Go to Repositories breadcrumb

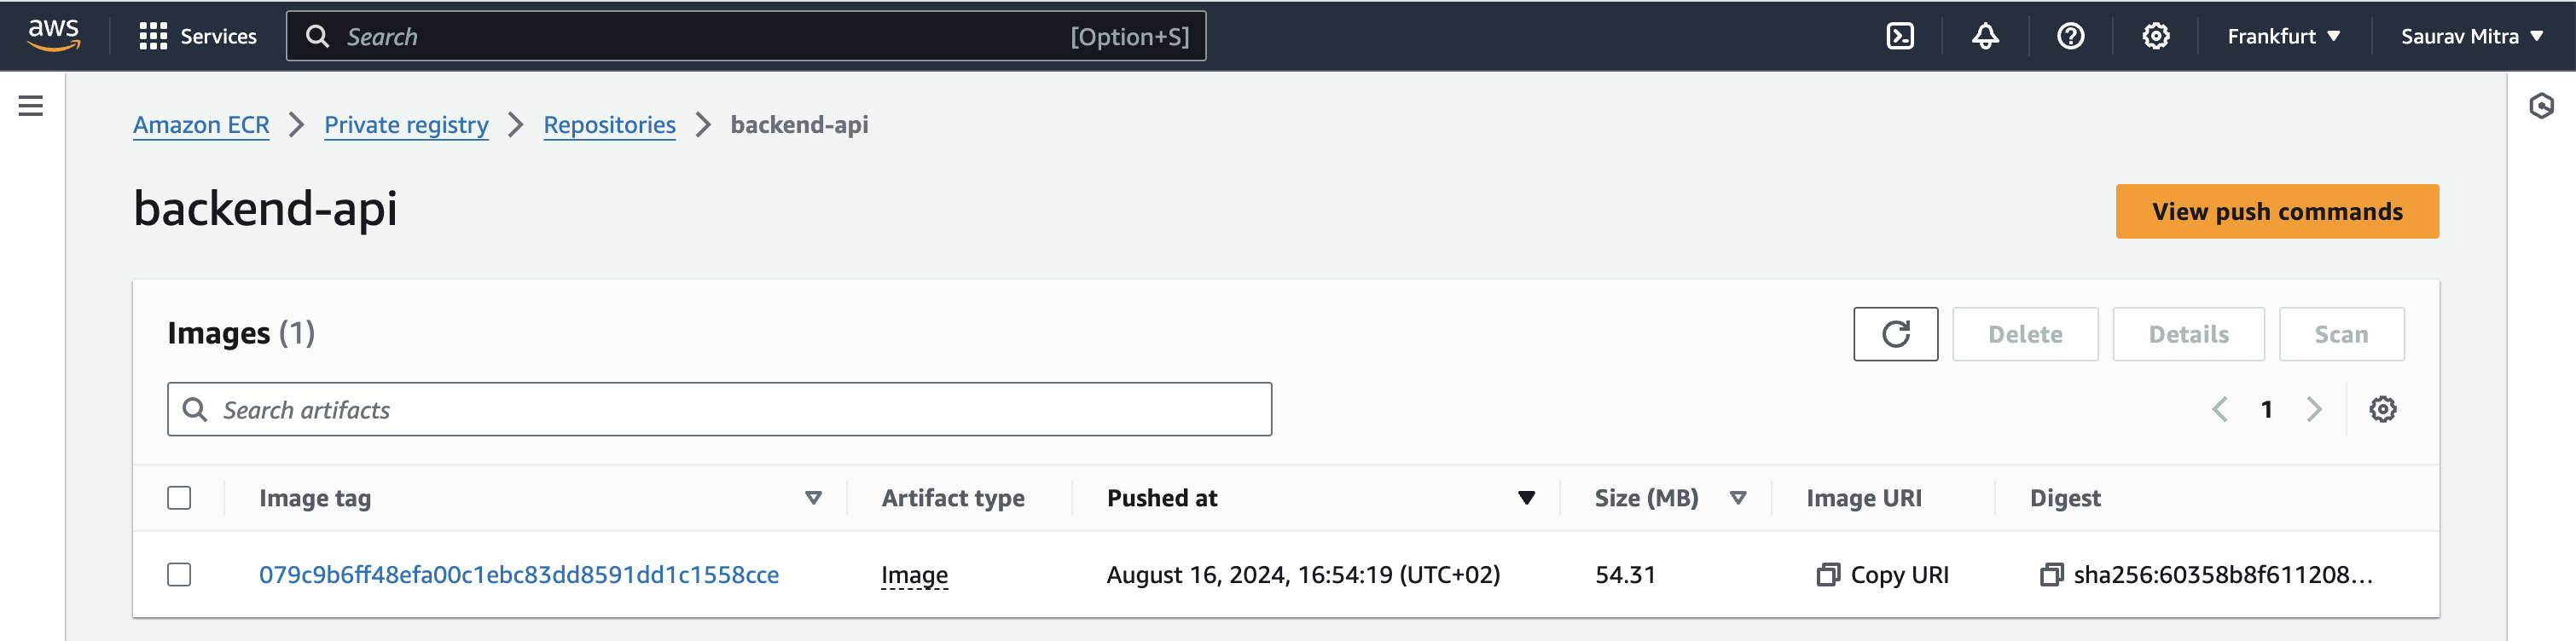[x=609, y=125]
